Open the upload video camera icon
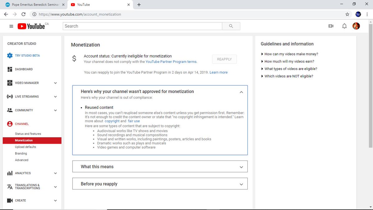Image resolution: width=373 pixels, height=210 pixels. pyautogui.click(x=331, y=26)
